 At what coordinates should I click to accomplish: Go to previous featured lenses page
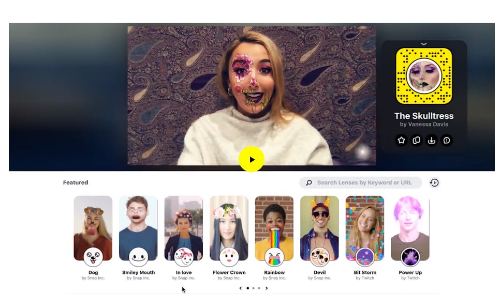(241, 288)
